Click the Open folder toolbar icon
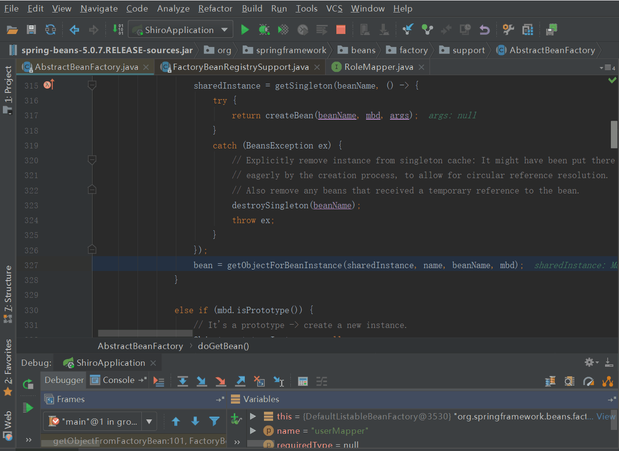 [x=12, y=30]
